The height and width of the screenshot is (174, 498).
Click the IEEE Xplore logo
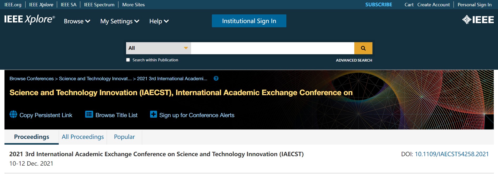[x=29, y=19]
